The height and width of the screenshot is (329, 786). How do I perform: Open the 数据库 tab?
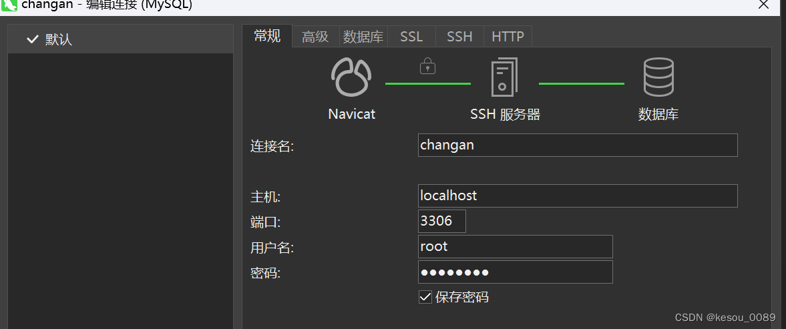click(363, 37)
